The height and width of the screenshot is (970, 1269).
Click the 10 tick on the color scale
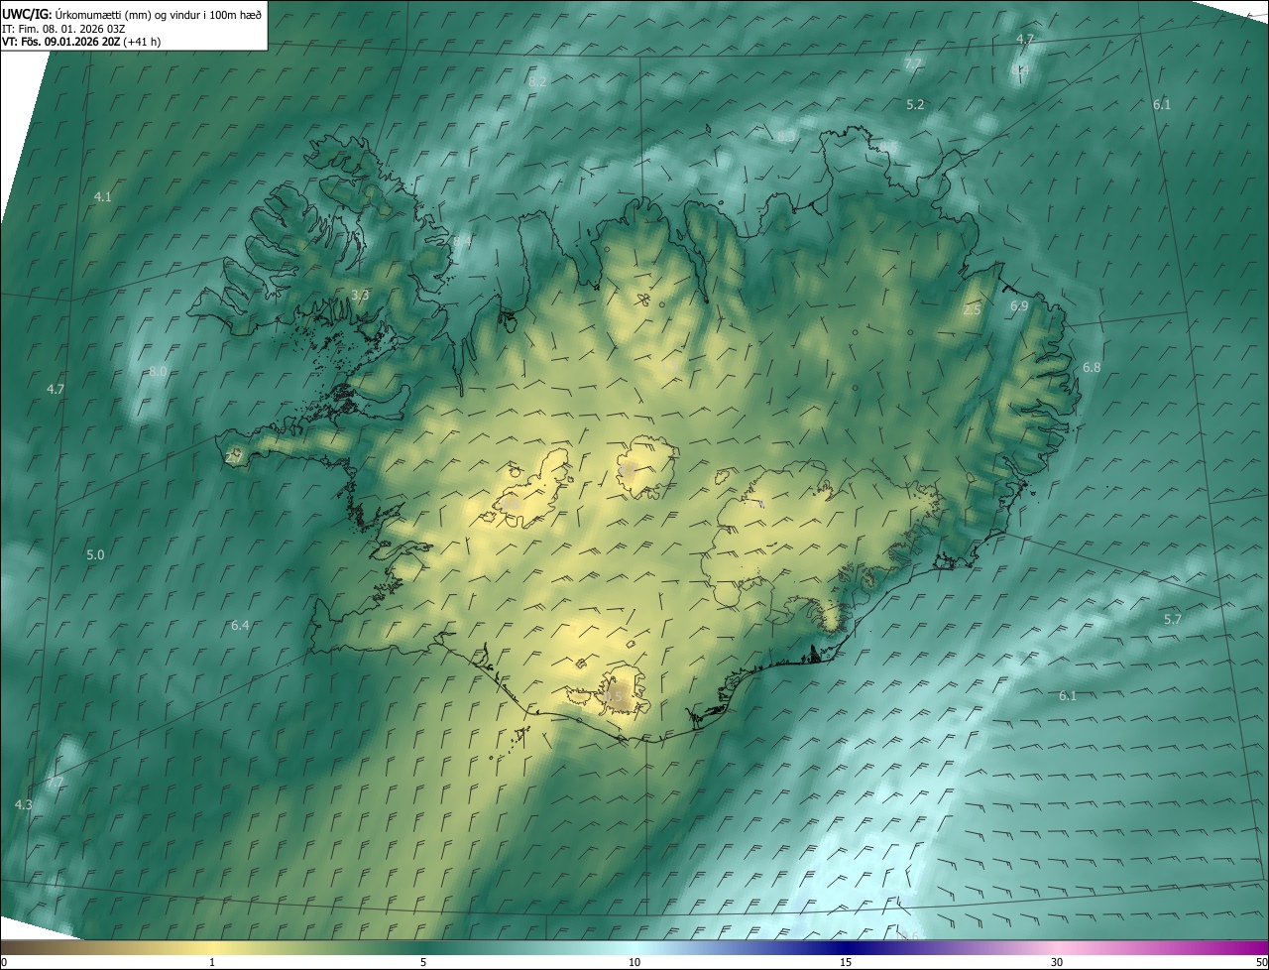coord(634,962)
